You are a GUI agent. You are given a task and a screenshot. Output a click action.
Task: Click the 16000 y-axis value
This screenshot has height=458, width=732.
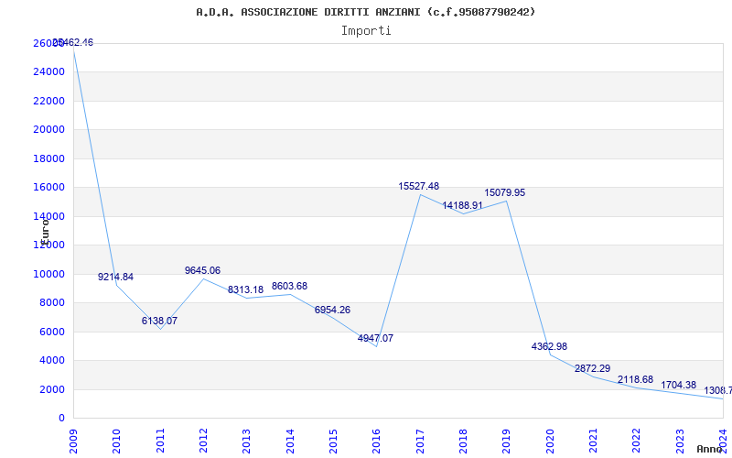click(x=48, y=188)
